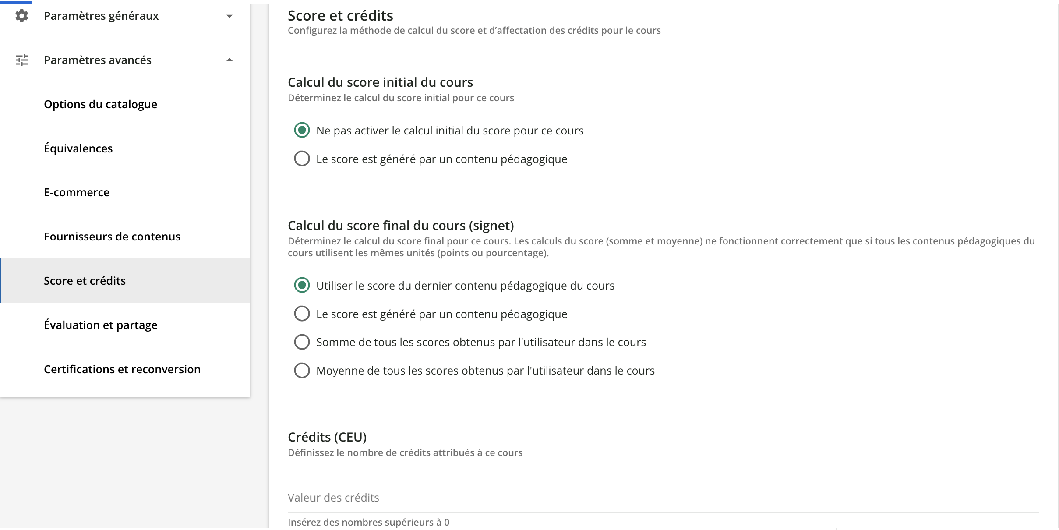The width and height of the screenshot is (1059, 530).
Task: Click the Score et crédits page heading
Action: [340, 15]
